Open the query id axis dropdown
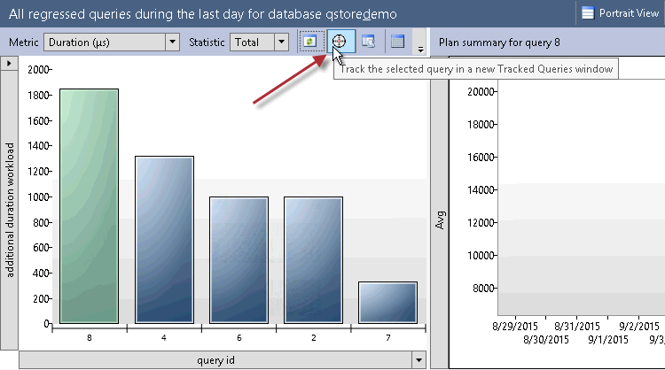The height and width of the screenshot is (370, 665). click(419, 360)
